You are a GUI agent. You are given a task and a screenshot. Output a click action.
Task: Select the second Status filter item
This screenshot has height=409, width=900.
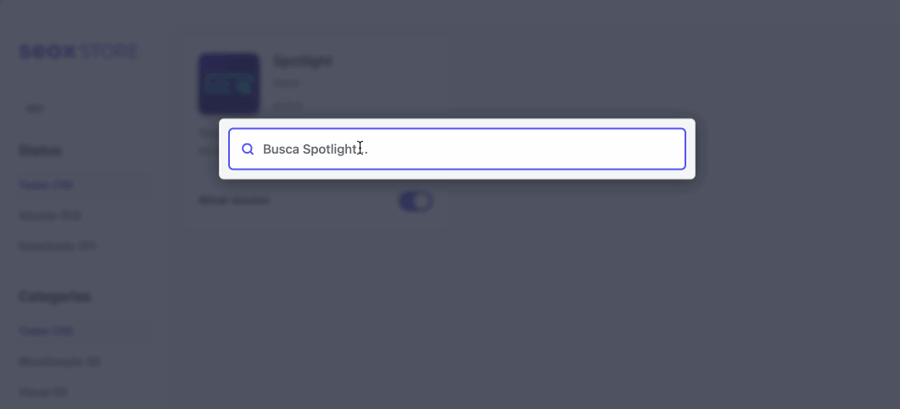[50, 216]
